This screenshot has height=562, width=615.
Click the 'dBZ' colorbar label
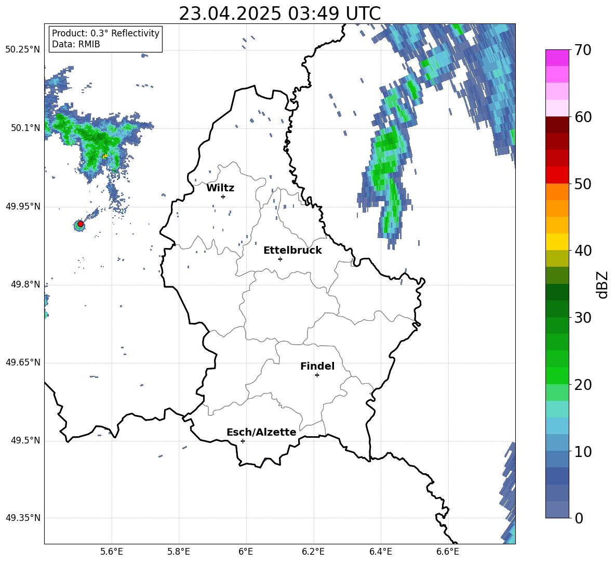click(x=601, y=284)
